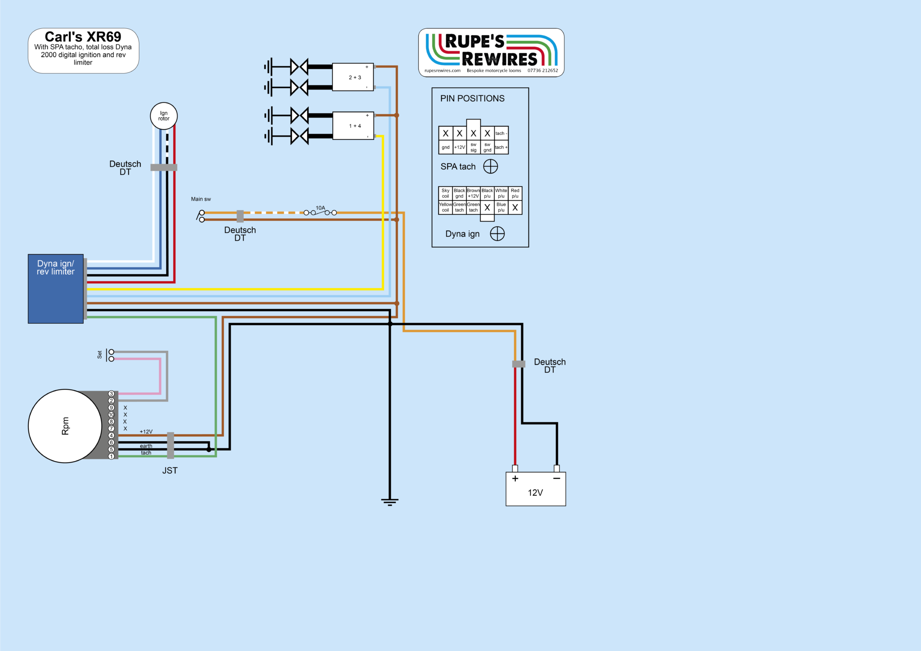Viewport: 921px width, 651px height.
Task: Click the crosshair symbol beside SPA tach
Action: 490,166
